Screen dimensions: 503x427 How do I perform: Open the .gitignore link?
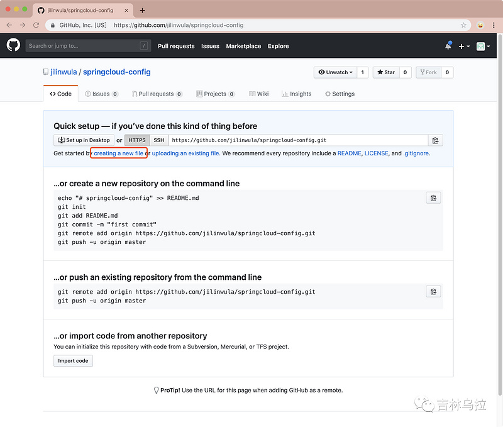coord(416,153)
